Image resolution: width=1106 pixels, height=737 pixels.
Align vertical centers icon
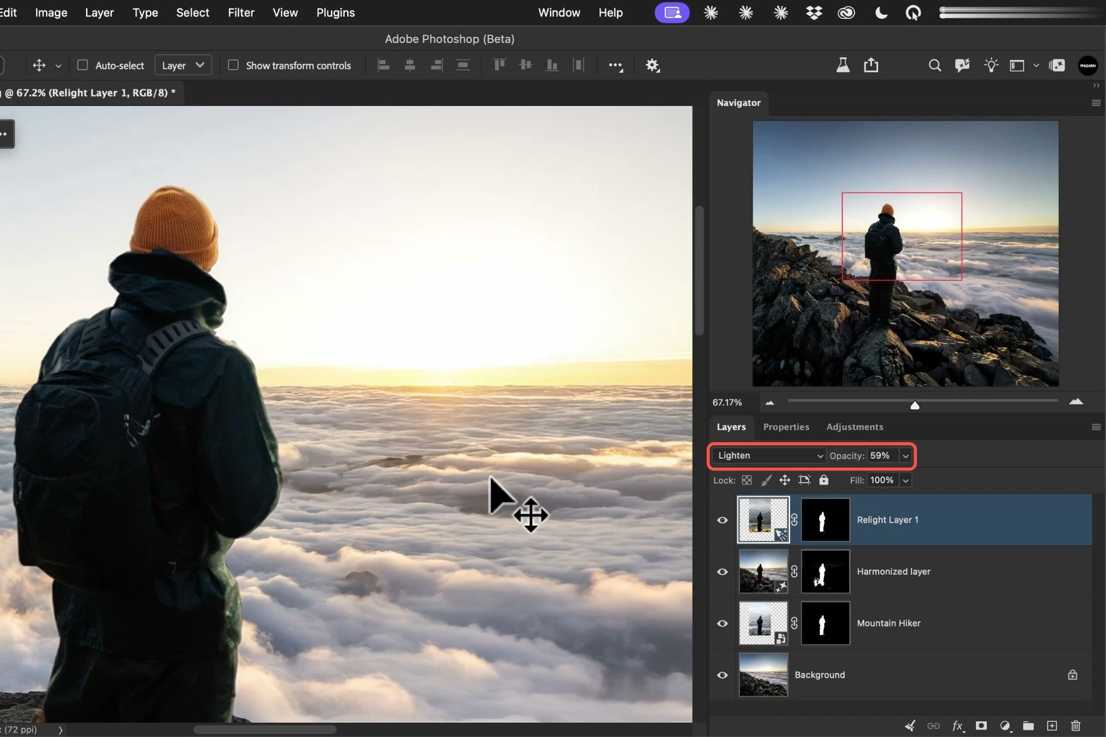tap(525, 65)
